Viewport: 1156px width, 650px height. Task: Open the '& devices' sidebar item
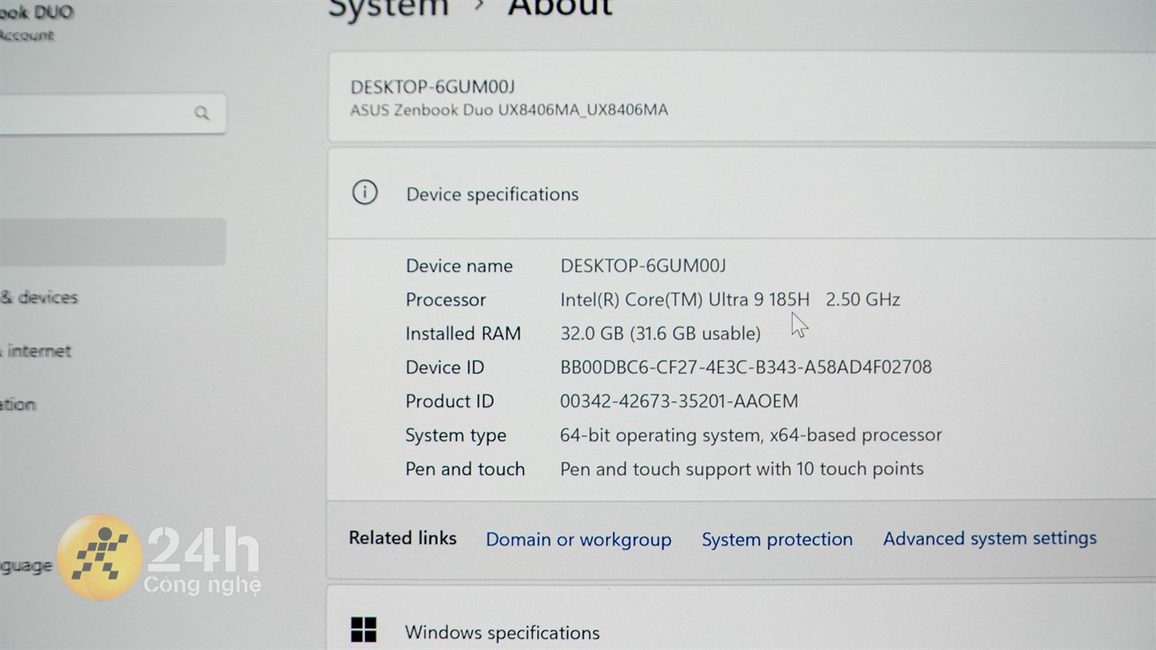(x=39, y=297)
